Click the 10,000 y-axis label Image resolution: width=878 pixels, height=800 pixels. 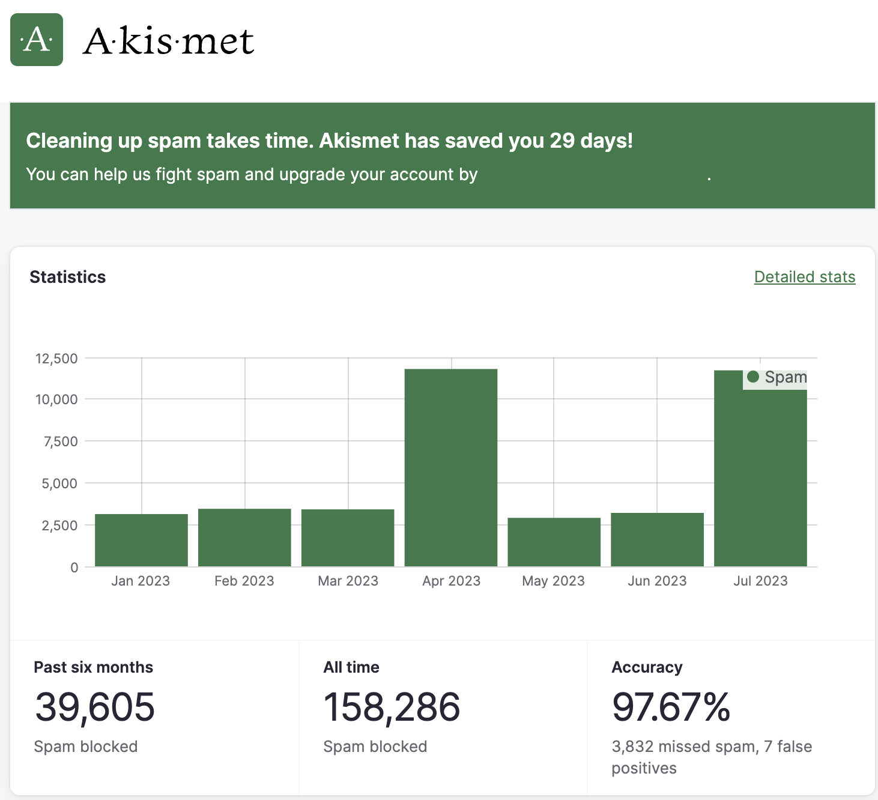pos(56,399)
